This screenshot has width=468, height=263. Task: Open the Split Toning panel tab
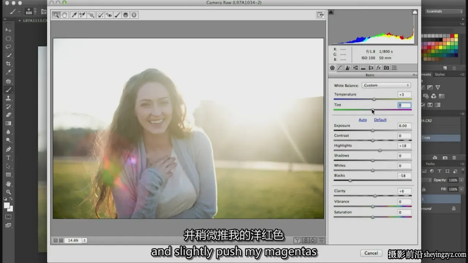click(x=363, y=68)
